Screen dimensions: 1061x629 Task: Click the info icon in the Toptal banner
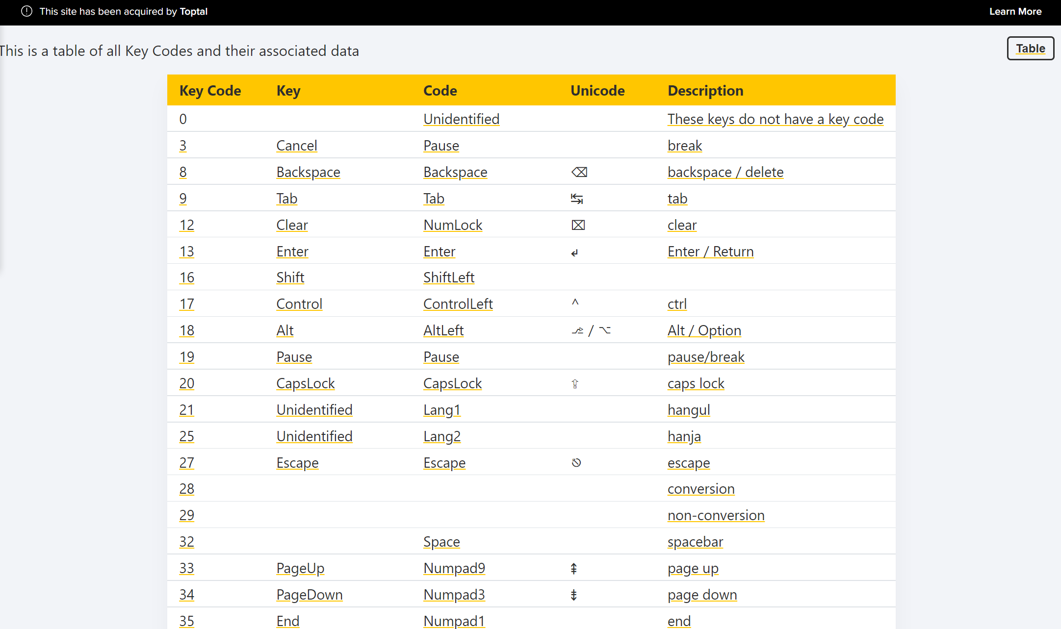[x=26, y=11]
